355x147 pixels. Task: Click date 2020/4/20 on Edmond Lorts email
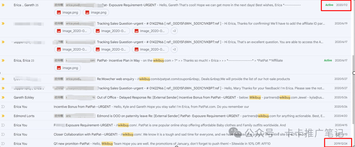point(341,116)
